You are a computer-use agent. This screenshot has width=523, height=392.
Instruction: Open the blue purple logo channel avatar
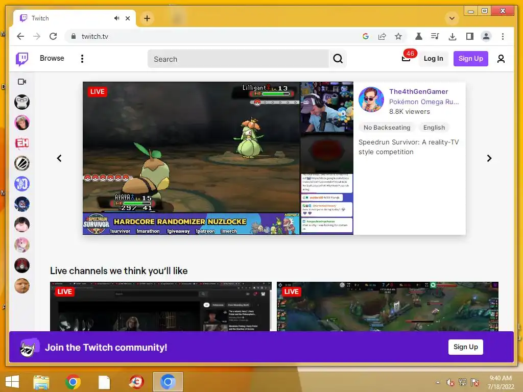tap(22, 184)
